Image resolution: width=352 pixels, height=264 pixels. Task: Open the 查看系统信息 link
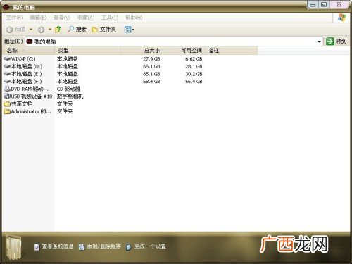(58, 246)
